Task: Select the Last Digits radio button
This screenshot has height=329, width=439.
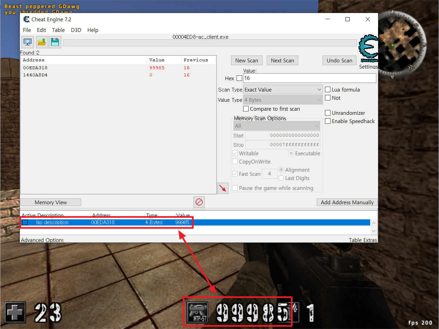Action: 281,178
